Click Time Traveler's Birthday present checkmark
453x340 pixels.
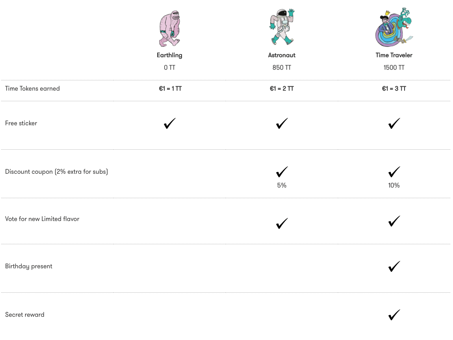(394, 266)
